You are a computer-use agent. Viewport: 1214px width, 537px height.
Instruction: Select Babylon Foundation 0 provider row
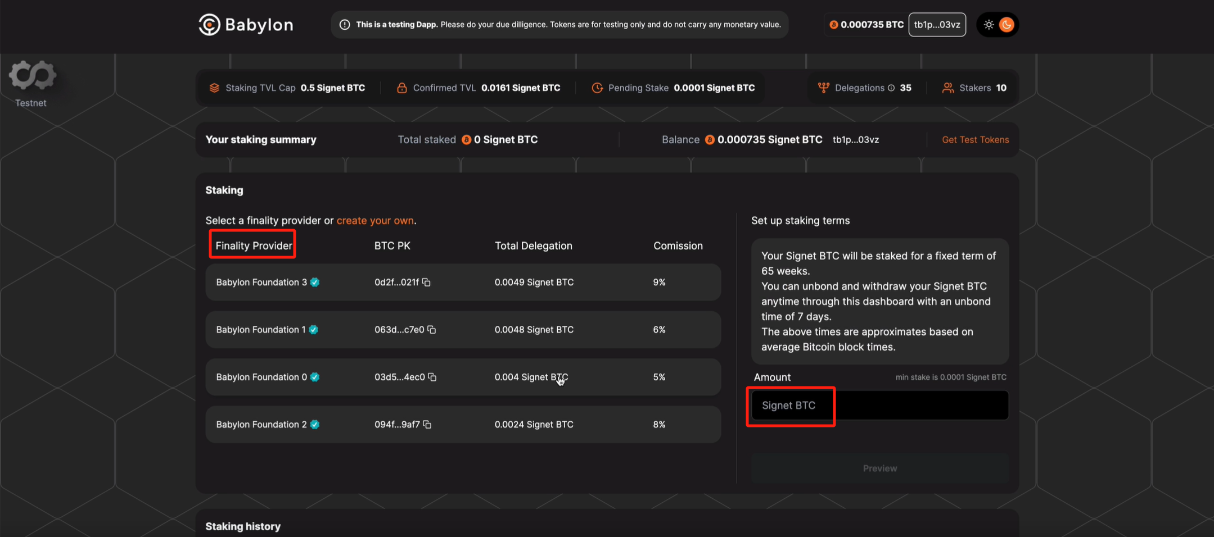(463, 377)
